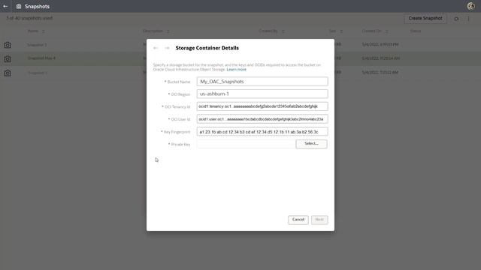Viewport: 481px width, 270px height.
Task: Click the Snapshots page icon in header
Action: [19, 6]
